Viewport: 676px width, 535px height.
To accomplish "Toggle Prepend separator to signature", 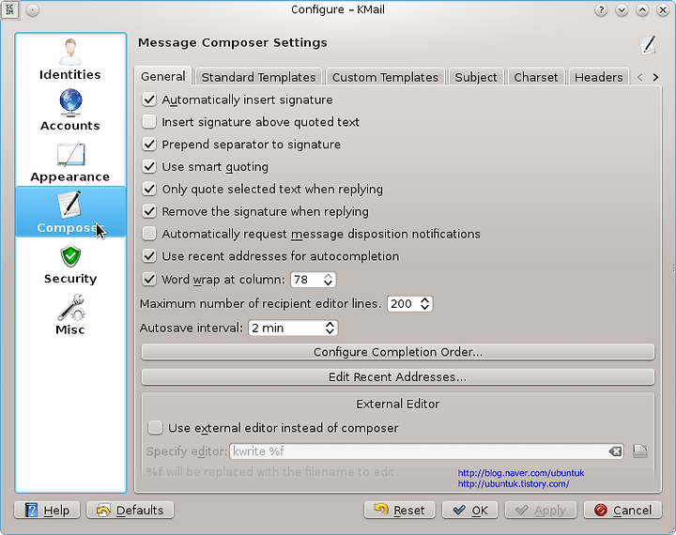I will [149, 145].
